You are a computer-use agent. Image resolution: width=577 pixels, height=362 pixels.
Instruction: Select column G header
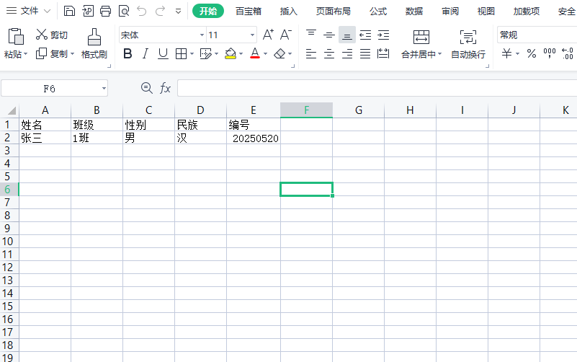359,110
